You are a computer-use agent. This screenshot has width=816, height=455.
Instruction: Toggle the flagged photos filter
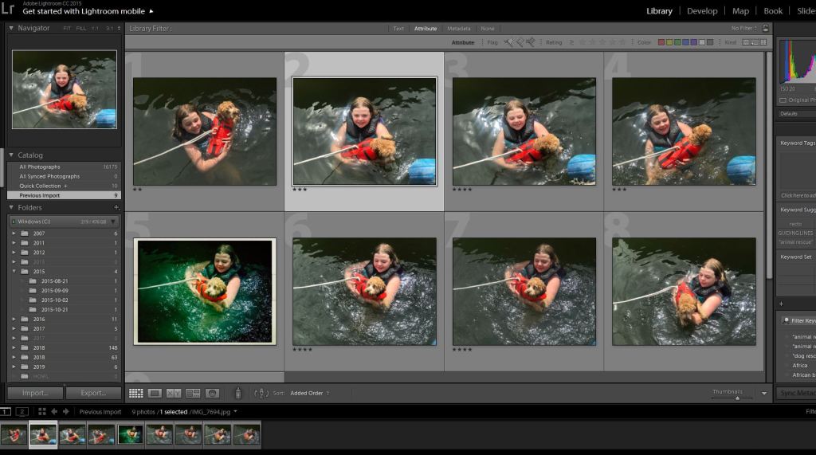pos(508,42)
